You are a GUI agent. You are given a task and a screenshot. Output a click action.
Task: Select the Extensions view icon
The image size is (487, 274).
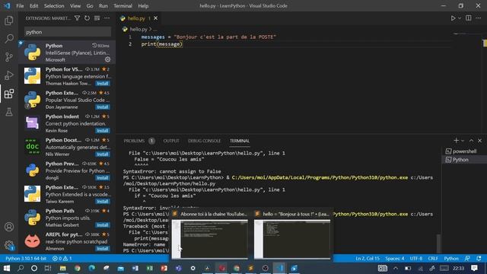point(9,94)
